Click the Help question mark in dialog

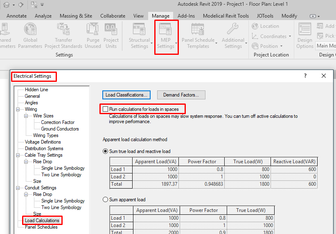click(305, 76)
